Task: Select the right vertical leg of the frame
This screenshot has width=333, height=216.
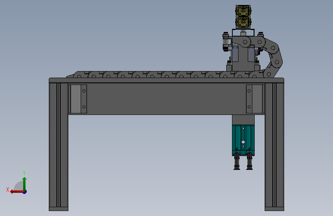Action: point(274,147)
